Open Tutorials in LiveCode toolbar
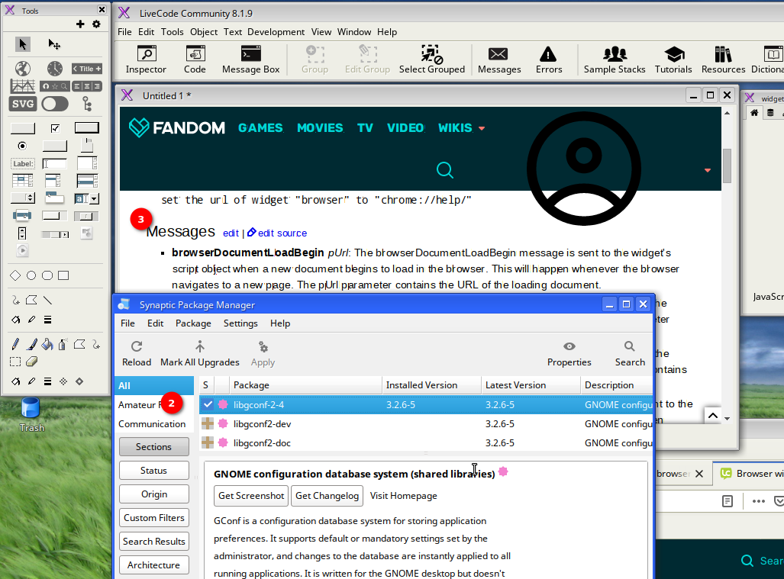 [673, 60]
